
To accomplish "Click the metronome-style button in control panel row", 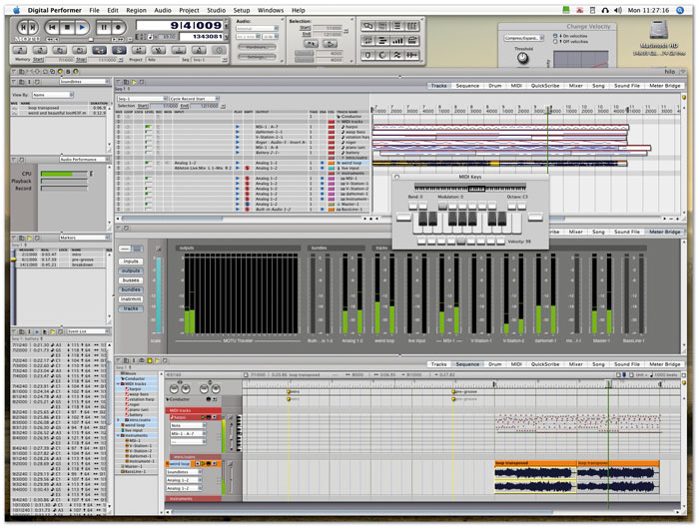I will (x=199, y=50).
